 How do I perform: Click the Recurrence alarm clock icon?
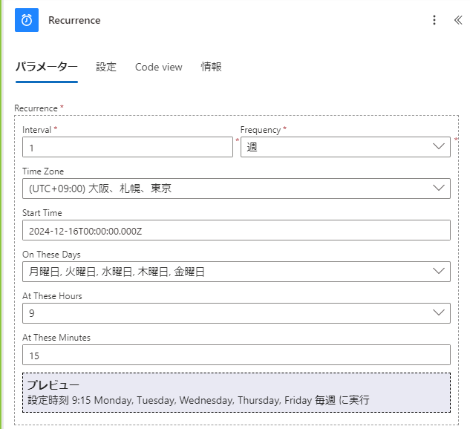tap(27, 20)
